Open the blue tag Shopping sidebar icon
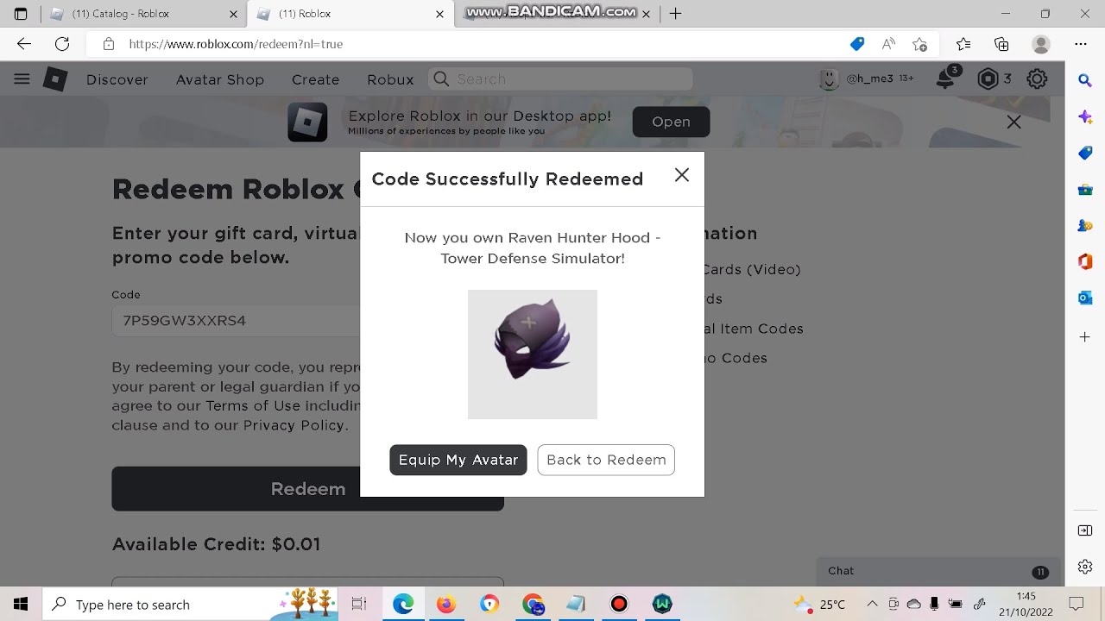1105x621 pixels. [x=1085, y=154]
